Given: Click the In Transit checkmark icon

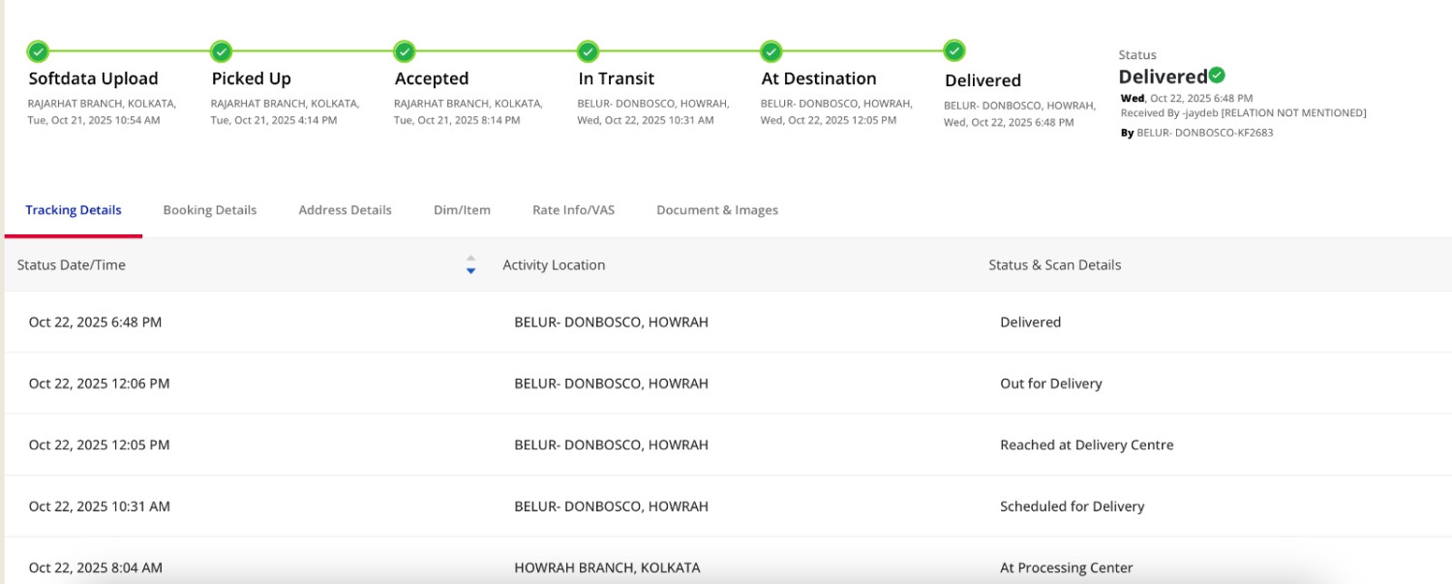Looking at the screenshot, I should point(588,51).
